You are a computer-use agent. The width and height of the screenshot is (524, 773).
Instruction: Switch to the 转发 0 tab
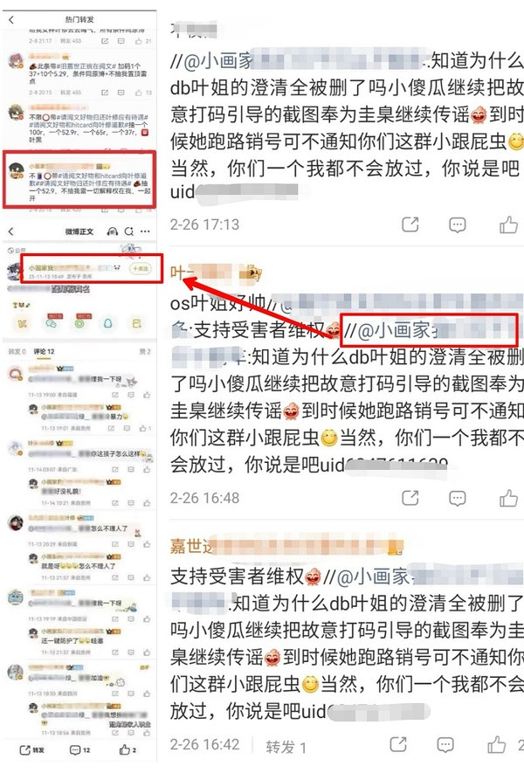17,351
